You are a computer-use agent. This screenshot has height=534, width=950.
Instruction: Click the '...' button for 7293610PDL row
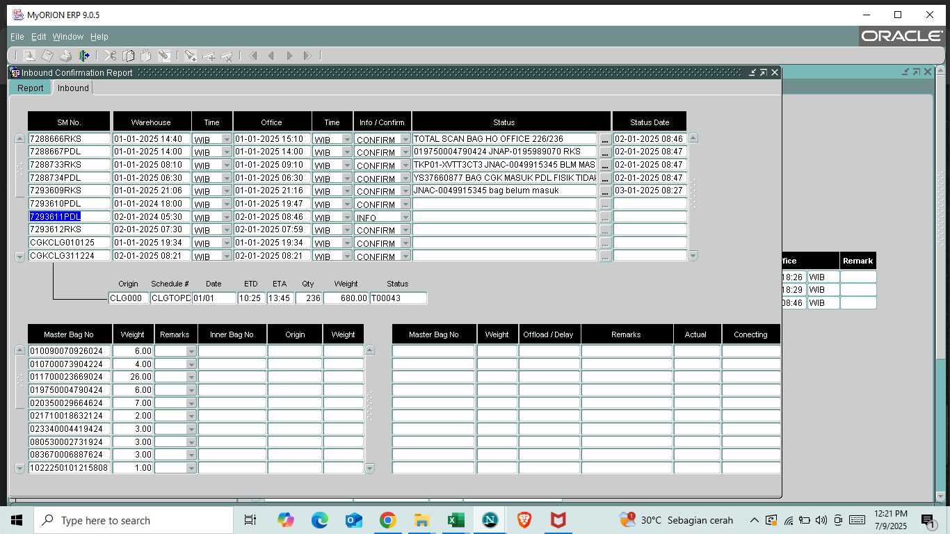pos(605,204)
